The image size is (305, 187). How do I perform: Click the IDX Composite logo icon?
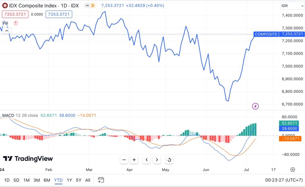tap(5, 6)
